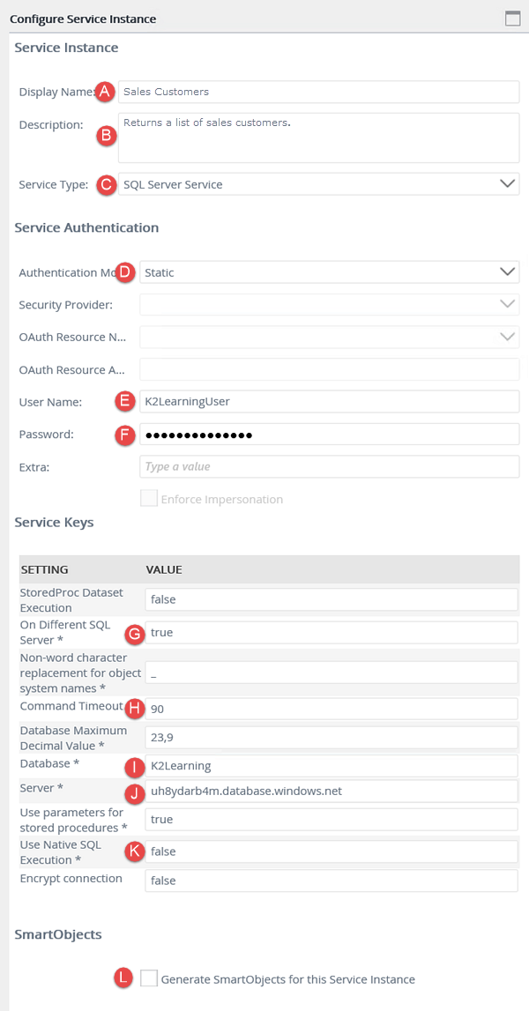Click the red marker labeled F

coord(124,435)
